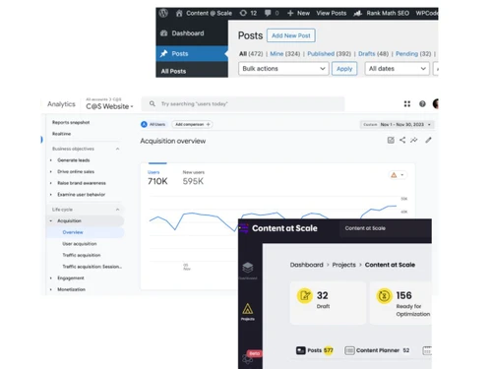Filter posts by Mine (324)
This screenshot has width=492, height=369.
point(285,54)
